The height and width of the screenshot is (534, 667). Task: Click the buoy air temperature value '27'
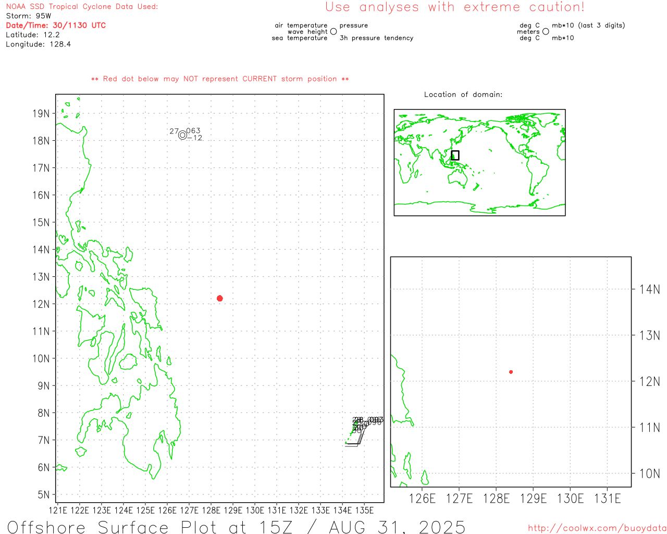pyautogui.click(x=174, y=131)
